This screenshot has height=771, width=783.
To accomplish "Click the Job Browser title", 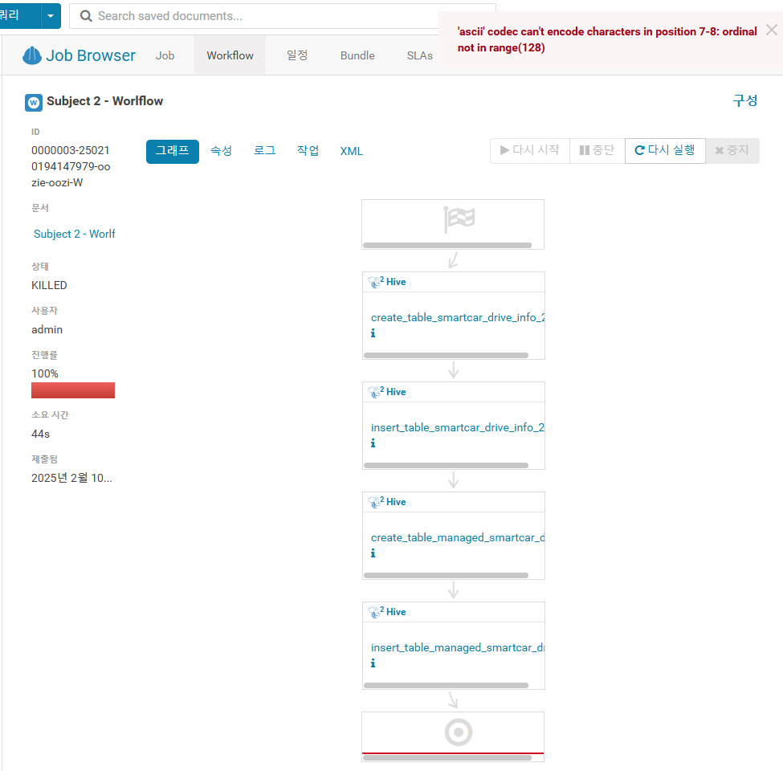I will point(91,55).
